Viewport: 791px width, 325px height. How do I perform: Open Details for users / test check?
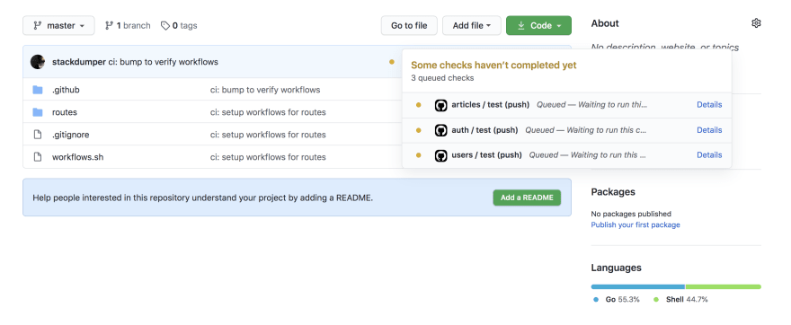[709, 155]
